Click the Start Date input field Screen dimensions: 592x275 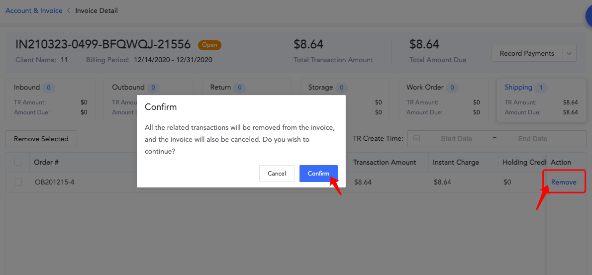pos(457,139)
